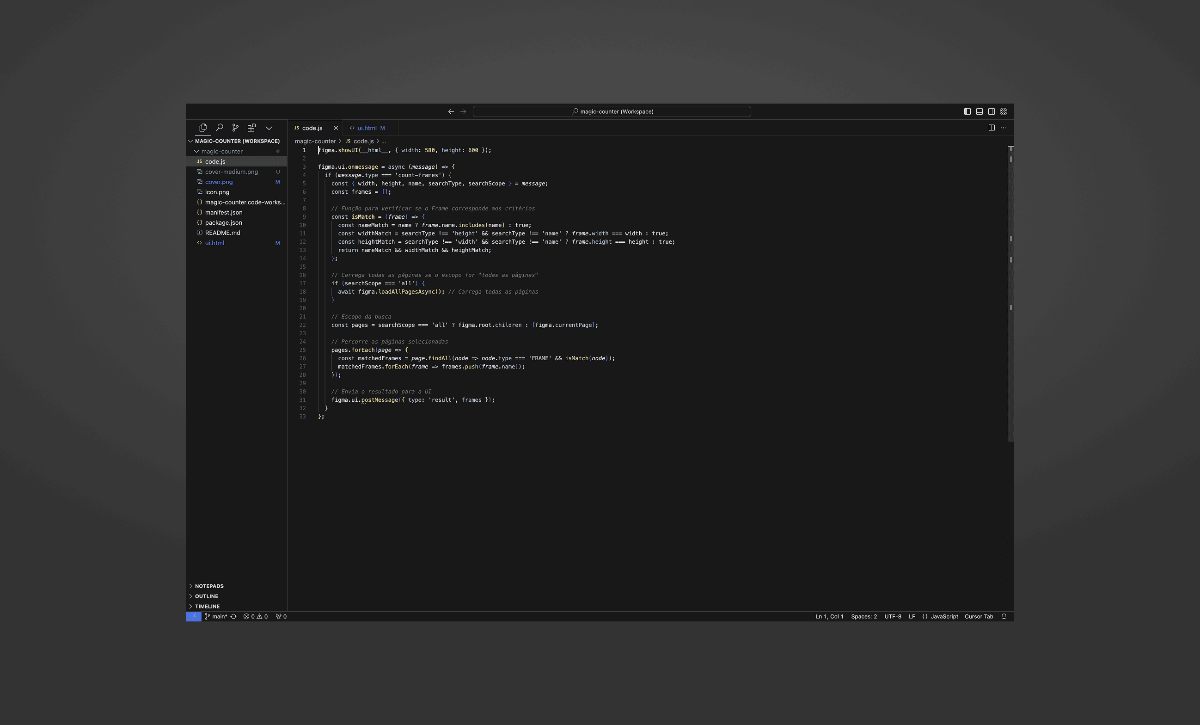Toggle the bottom panel visibility
The image size is (1200, 725).
(979, 111)
